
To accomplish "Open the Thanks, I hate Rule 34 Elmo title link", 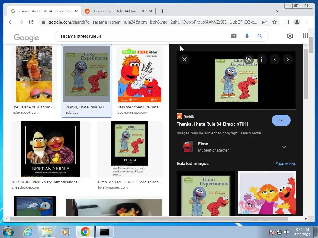I will (x=212, y=124).
